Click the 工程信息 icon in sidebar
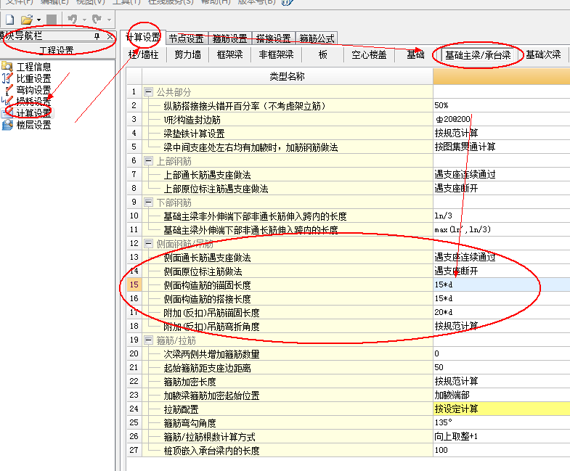The height and width of the screenshot is (471, 570). tap(7, 66)
